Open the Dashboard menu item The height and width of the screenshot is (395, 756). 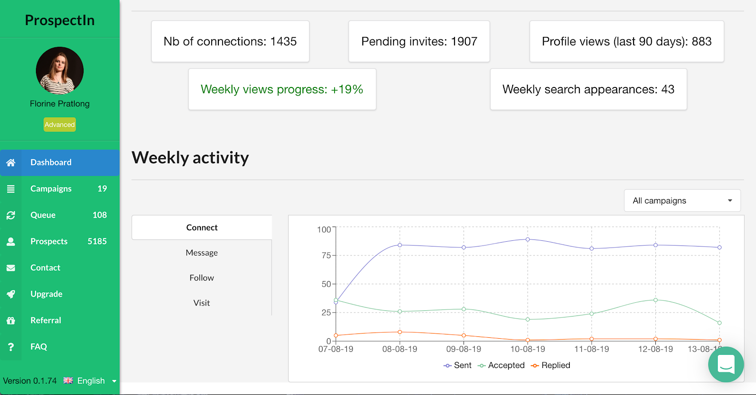[x=60, y=162]
